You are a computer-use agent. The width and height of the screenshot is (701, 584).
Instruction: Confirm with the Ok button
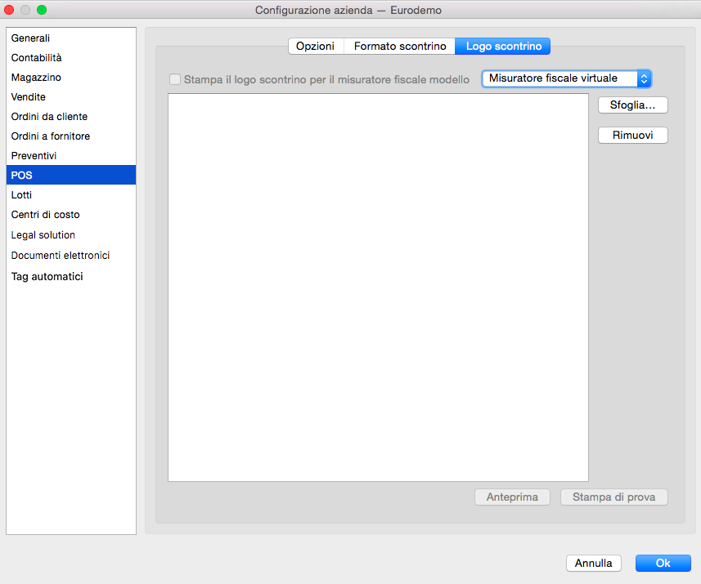[x=663, y=563]
